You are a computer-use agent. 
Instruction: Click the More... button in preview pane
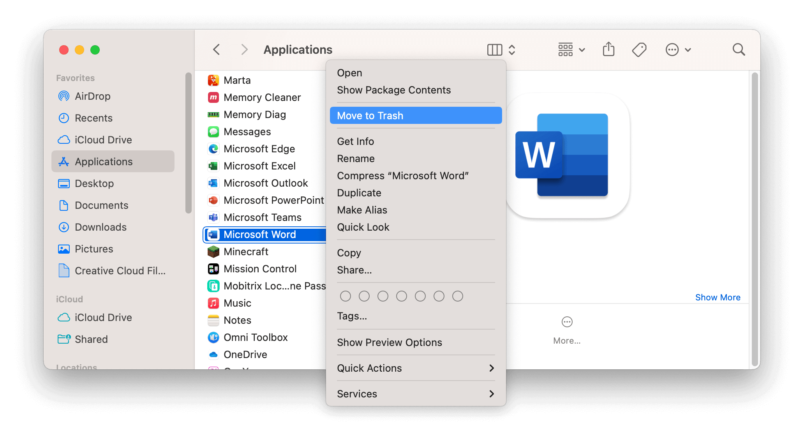point(567,330)
